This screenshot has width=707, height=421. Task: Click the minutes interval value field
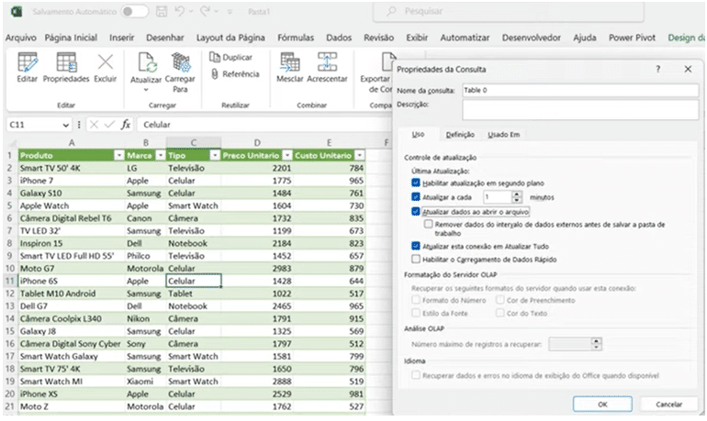498,197
